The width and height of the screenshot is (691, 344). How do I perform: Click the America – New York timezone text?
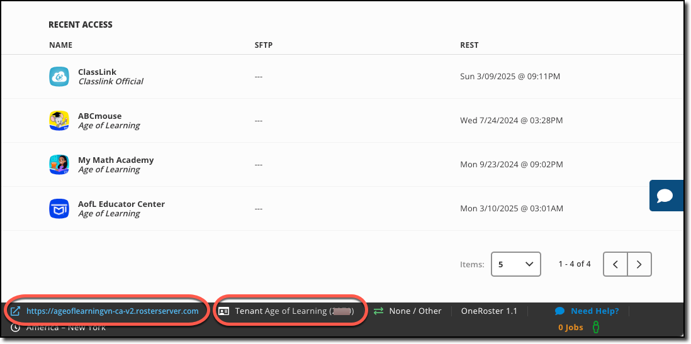[66, 328]
